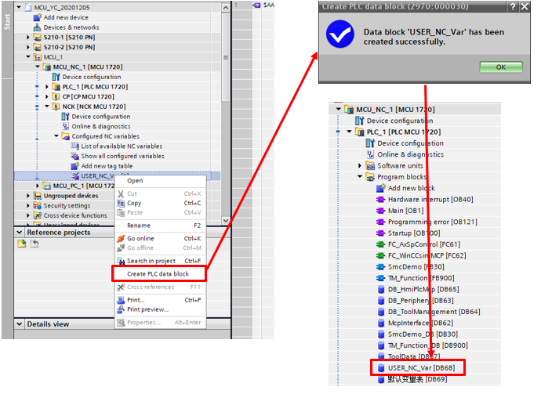Select USER_NC_Var [DB68] data block icon
The image size is (541, 394).
[381, 368]
